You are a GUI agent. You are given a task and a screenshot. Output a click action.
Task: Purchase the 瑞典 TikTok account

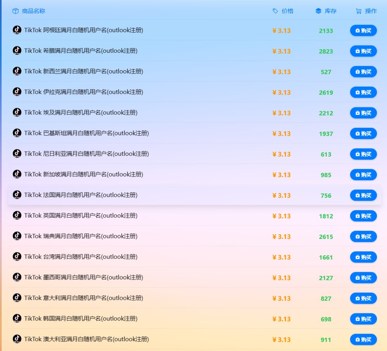[x=363, y=237]
